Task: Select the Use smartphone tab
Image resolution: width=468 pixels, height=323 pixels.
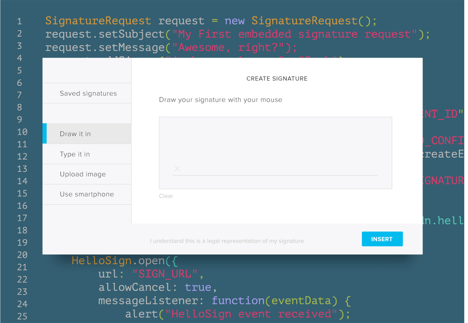Action: (x=87, y=194)
